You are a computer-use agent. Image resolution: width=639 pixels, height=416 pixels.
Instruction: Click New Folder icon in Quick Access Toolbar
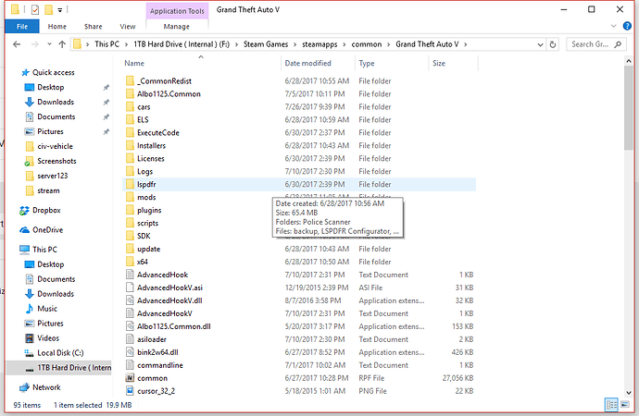(48, 9)
